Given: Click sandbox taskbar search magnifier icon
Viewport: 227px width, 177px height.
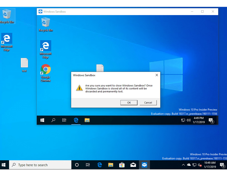Looking at the screenshot, I should pos(53,120).
